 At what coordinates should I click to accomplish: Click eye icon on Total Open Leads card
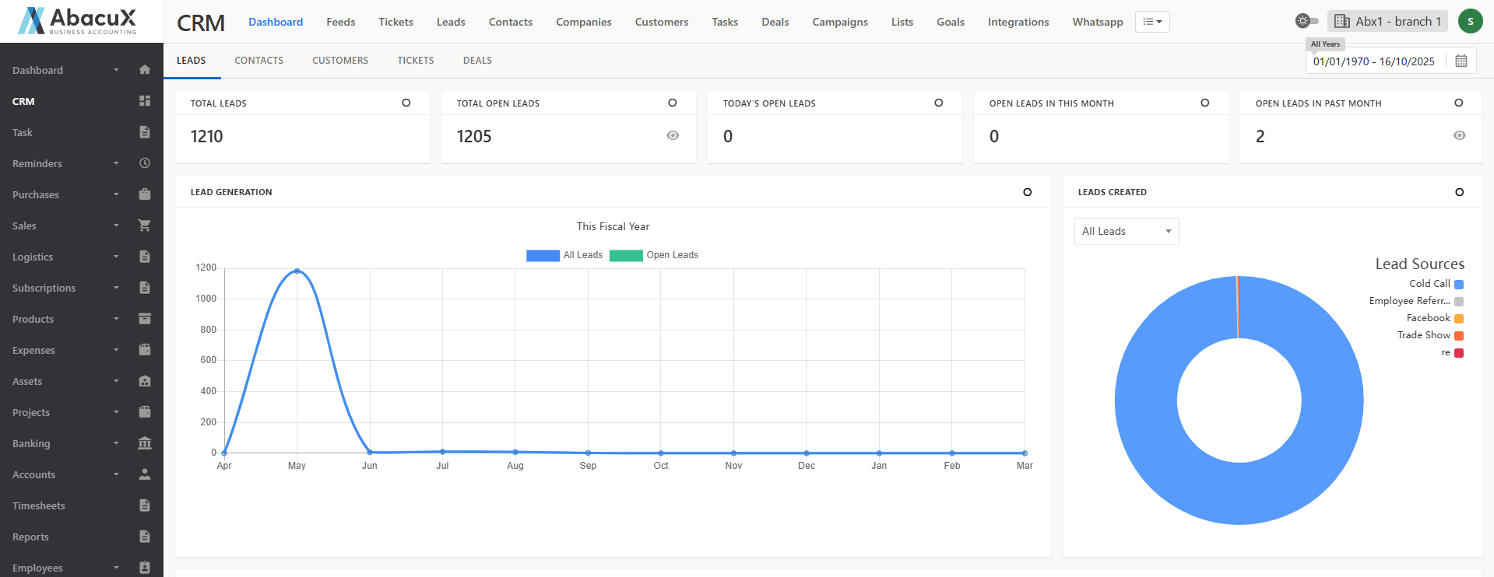click(x=673, y=136)
